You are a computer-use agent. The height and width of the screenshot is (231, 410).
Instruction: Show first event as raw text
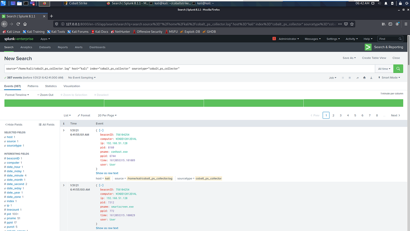coord(107,173)
